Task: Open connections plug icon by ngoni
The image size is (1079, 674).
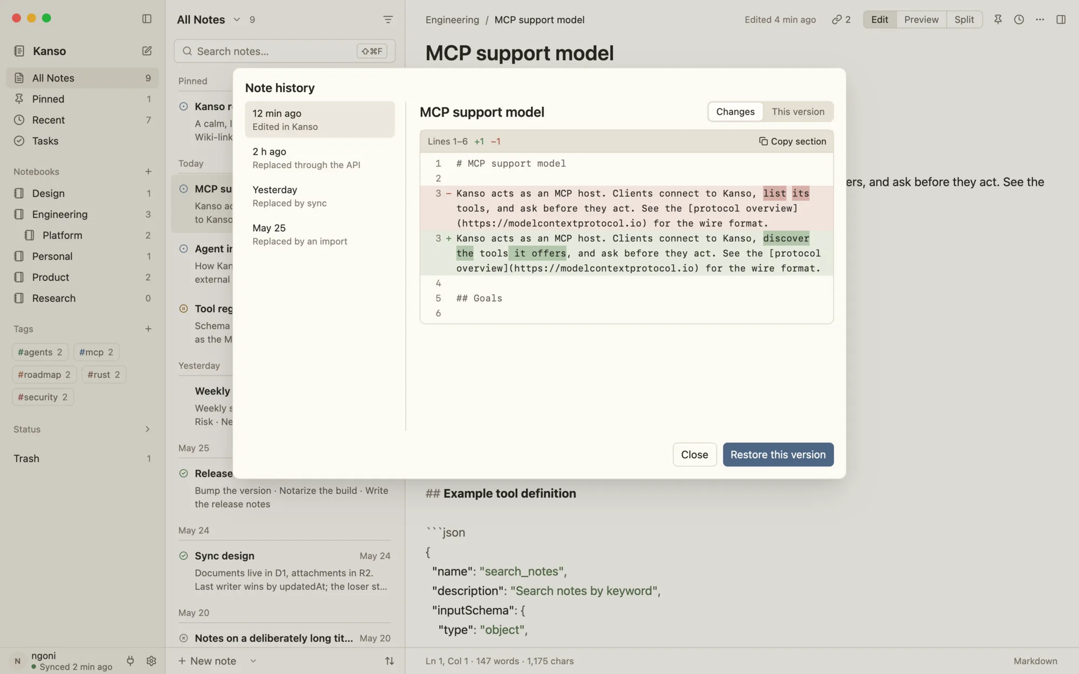Action: click(130, 661)
